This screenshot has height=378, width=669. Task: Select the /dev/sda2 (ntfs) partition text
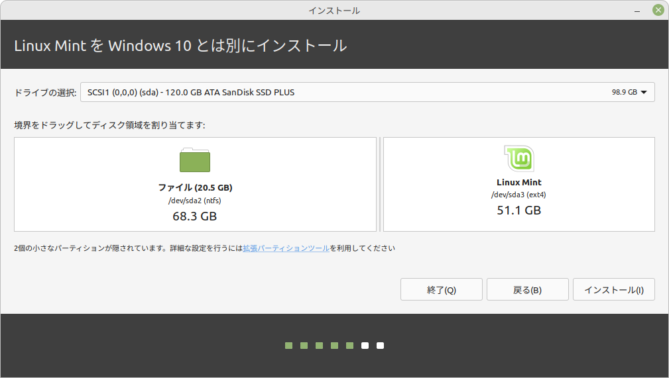(194, 201)
